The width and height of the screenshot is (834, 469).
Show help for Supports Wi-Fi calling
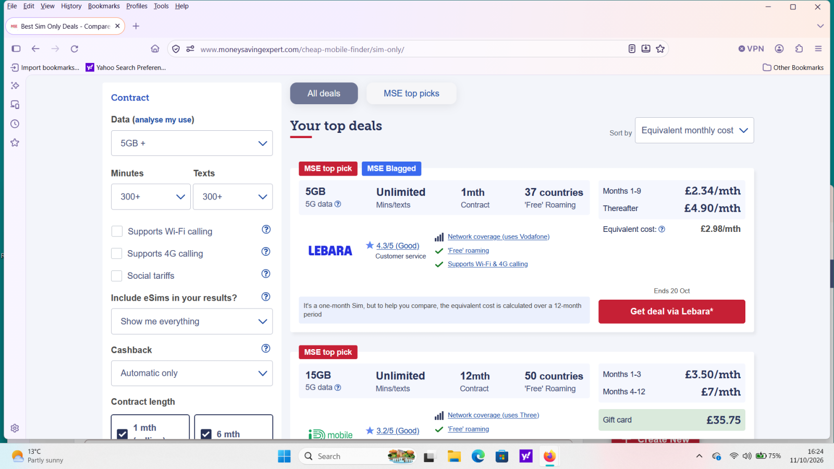(266, 229)
